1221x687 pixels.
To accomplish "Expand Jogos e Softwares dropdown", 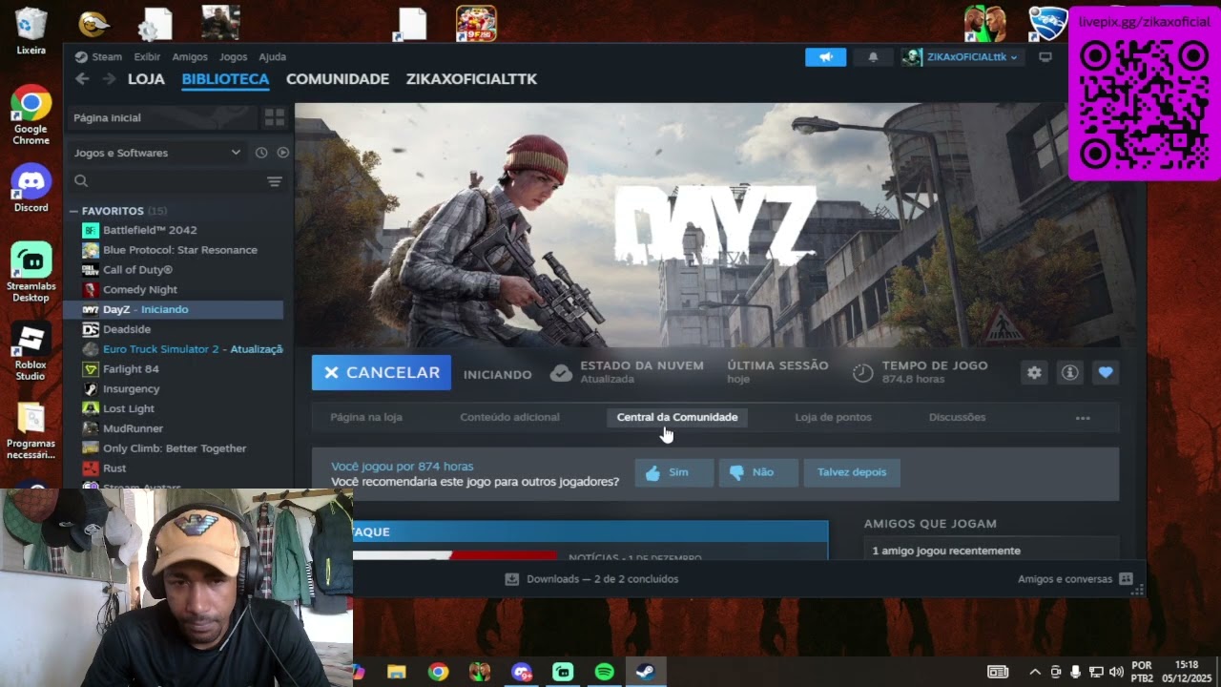I will tap(158, 153).
